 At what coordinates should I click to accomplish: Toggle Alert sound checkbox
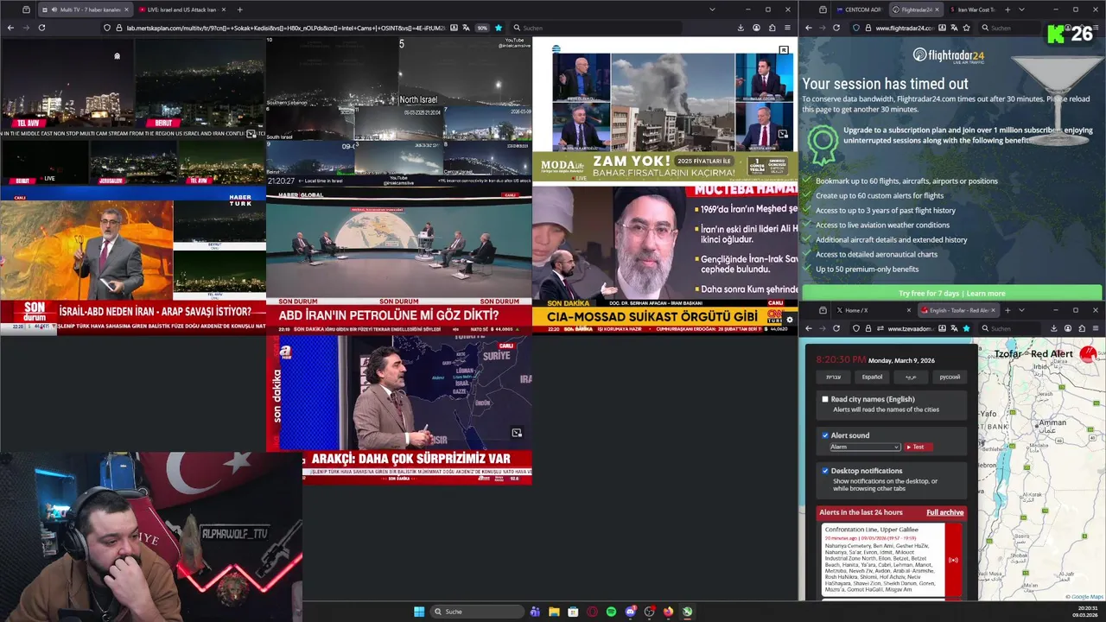click(x=825, y=435)
